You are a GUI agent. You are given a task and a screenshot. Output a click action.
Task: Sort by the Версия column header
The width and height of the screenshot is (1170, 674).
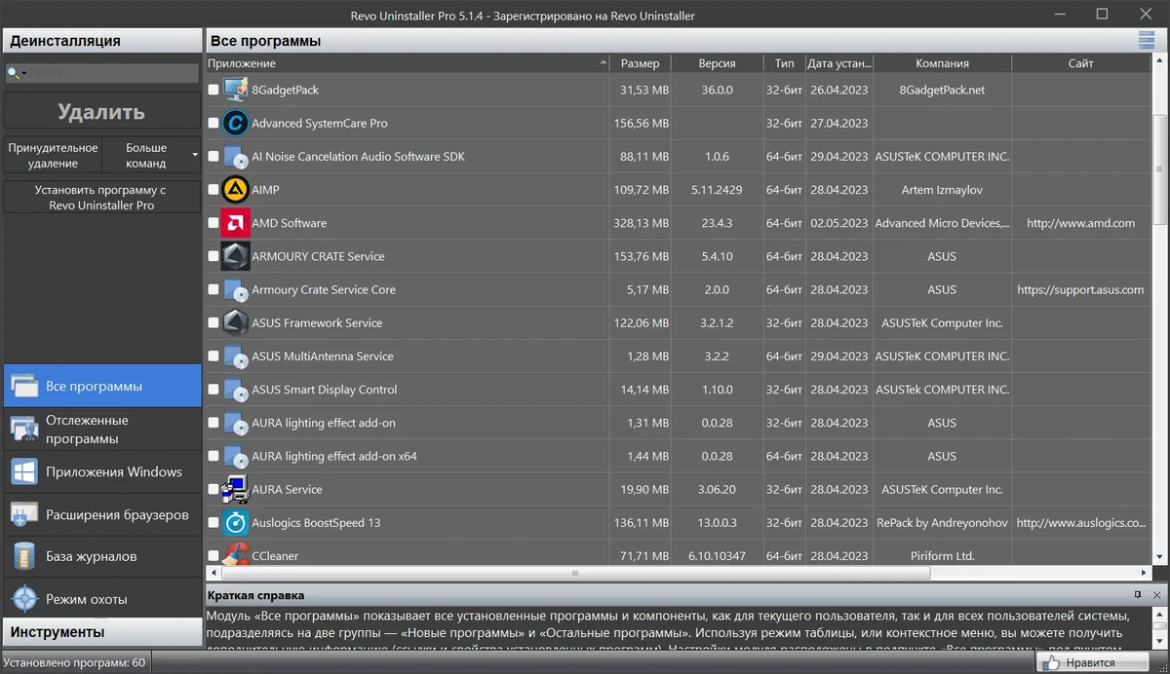click(717, 63)
